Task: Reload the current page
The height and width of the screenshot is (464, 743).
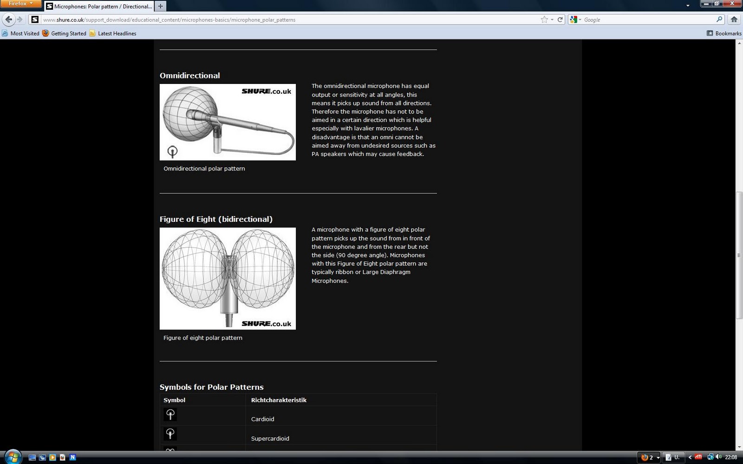Action: [560, 19]
